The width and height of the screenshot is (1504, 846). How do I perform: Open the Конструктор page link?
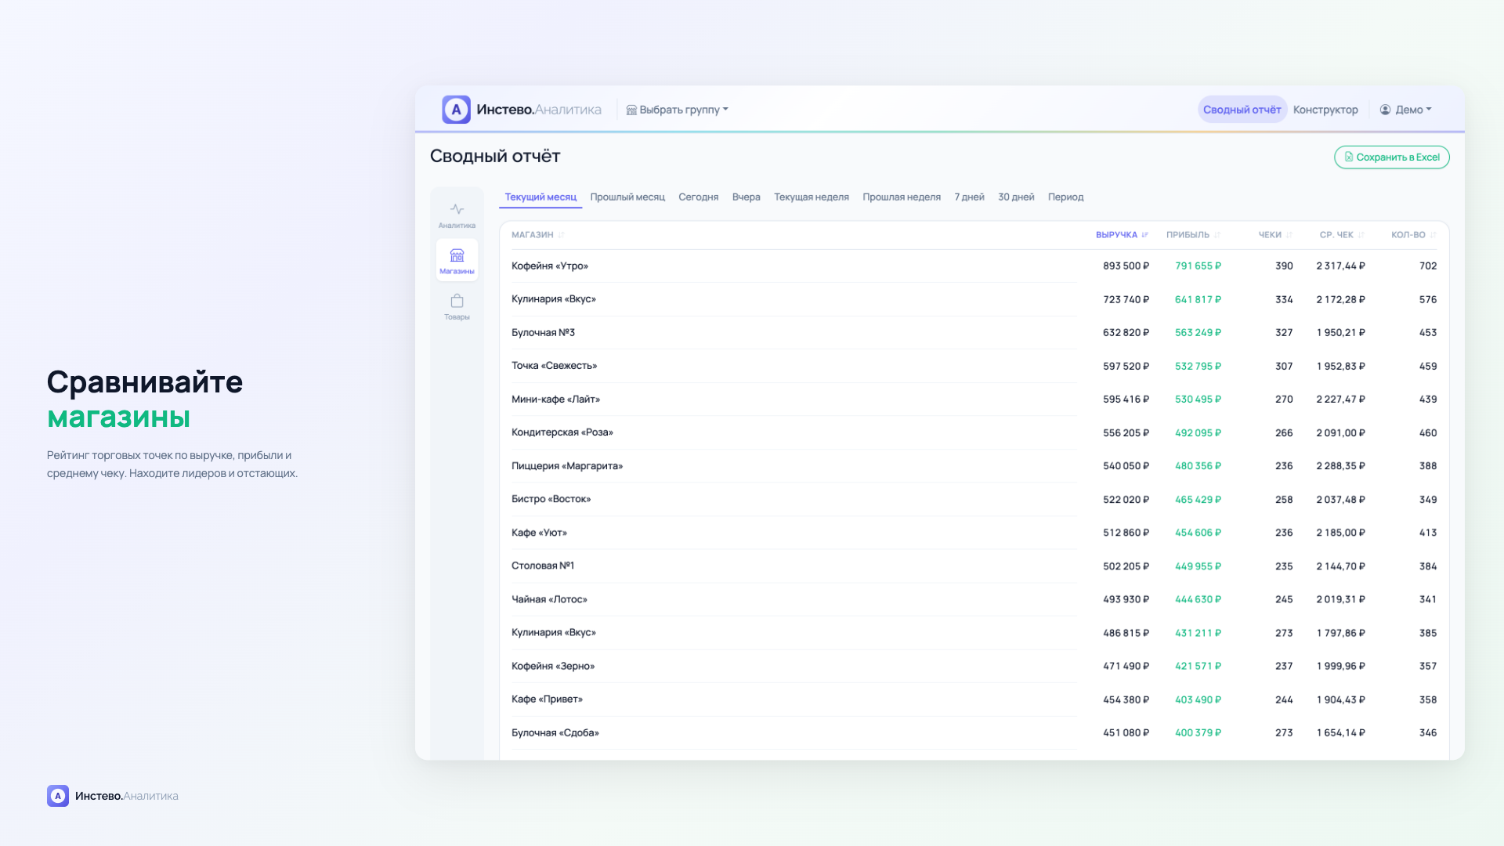(x=1325, y=110)
